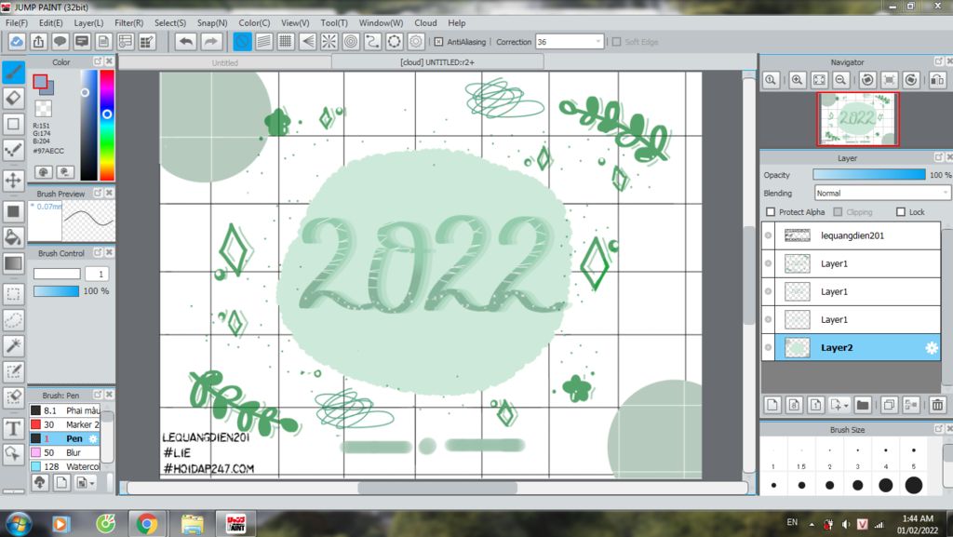The height and width of the screenshot is (537, 953).
Task: Toggle visibility of Layer2
Action: point(768,347)
